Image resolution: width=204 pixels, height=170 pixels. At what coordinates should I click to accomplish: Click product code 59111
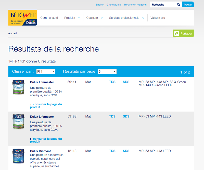point(72,82)
